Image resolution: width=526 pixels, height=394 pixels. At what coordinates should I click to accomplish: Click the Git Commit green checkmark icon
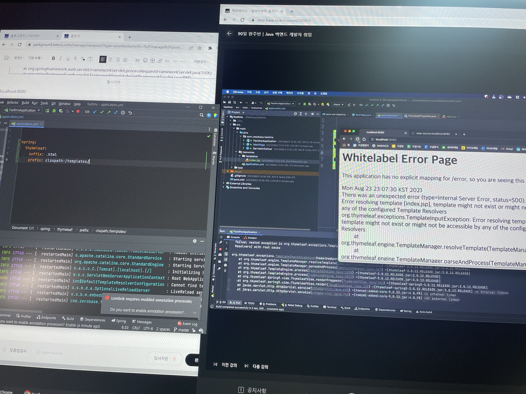102,112
